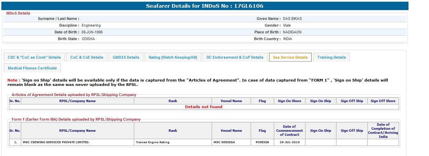Click the commencement date 29-JUL-2019

click(289, 142)
